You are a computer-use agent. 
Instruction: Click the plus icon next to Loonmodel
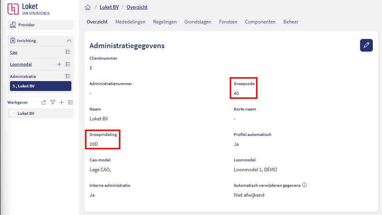(59, 64)
